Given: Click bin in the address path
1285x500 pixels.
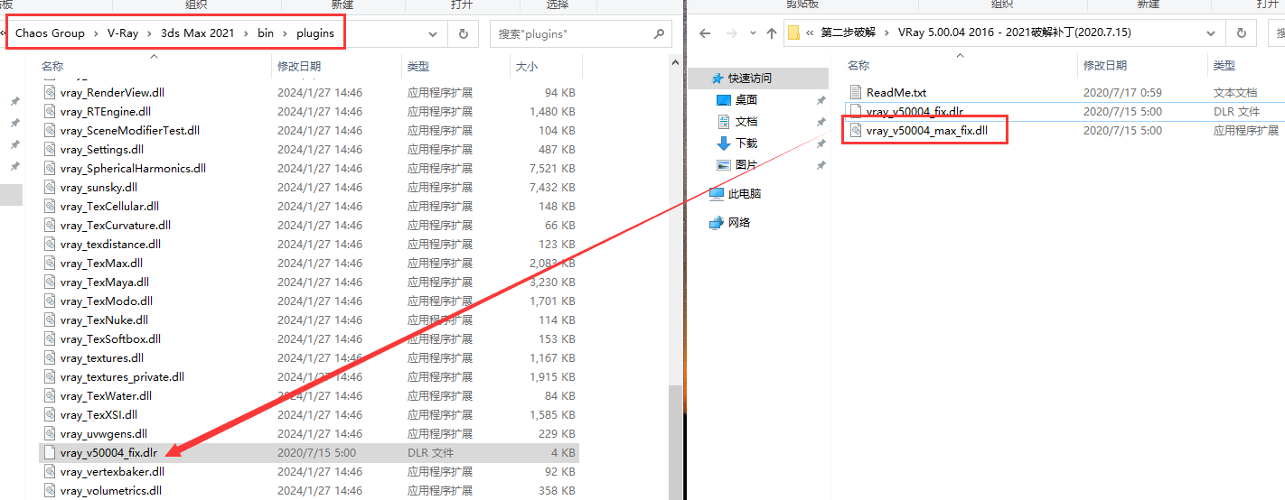Looking at the screenshot, I should pyautogui.click(x=266, y=33).
